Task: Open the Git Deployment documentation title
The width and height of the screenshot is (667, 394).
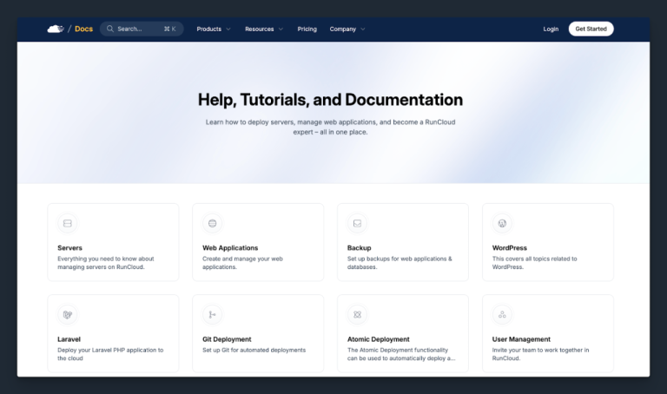Action: tap(227, 339)
